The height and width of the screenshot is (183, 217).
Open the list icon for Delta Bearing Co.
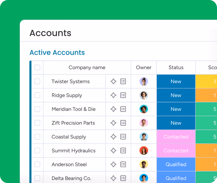tap(123, 178)
